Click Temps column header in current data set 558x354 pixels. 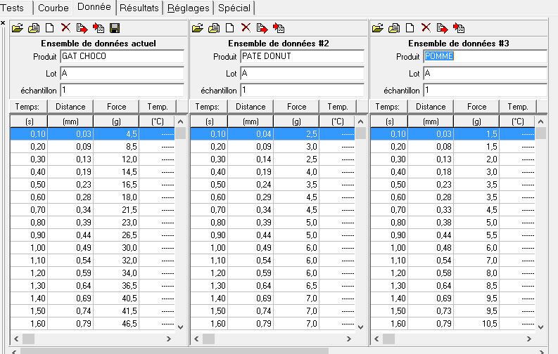pyautogui.click(x=28, y=107)
